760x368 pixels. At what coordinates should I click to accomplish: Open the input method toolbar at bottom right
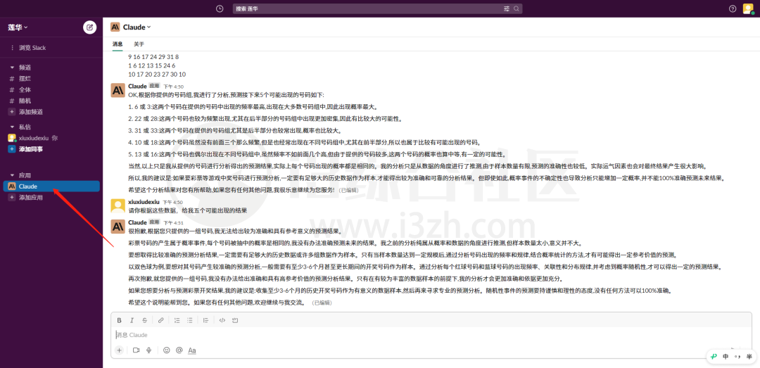click(x=731, y=357)
